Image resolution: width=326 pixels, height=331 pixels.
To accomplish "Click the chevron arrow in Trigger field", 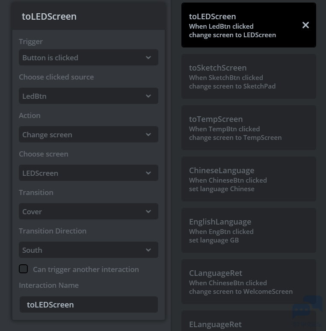I will (x=148, y=58).
